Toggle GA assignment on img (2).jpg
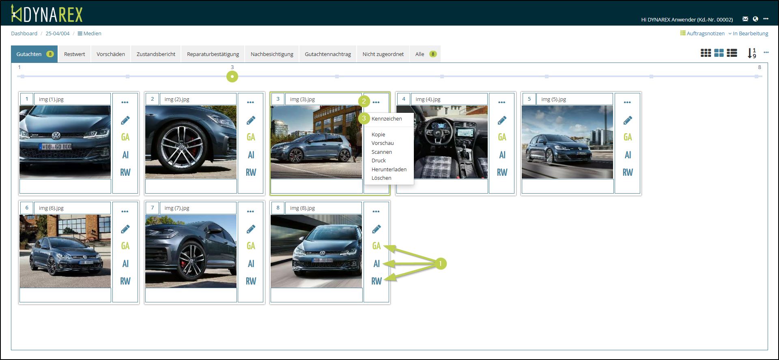The width and height of the screenshot is (779, 360). tap(251, 137)
